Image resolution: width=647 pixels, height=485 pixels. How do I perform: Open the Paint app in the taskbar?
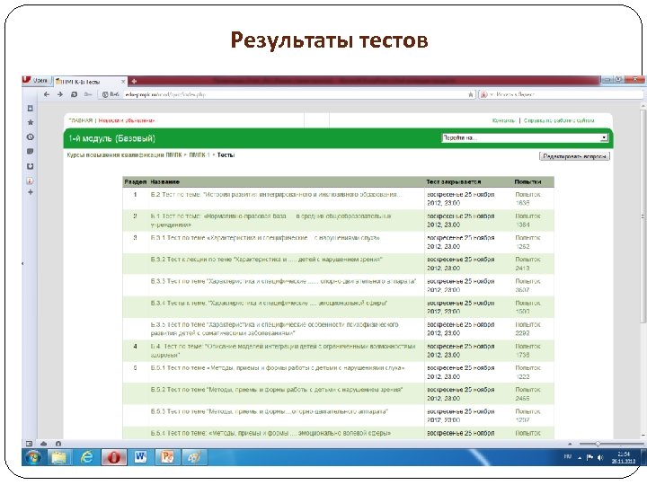pyautogui.click(x=194, y=457)
